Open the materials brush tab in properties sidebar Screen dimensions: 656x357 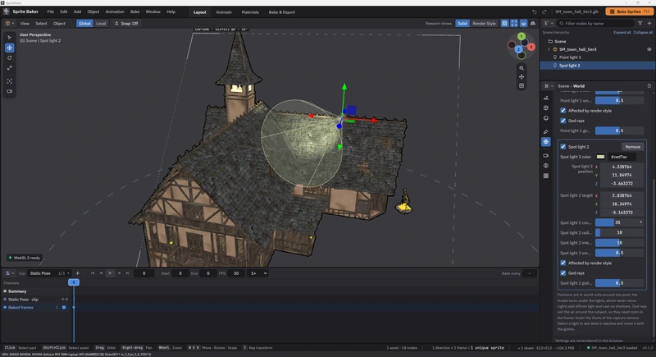click(546, 132)
